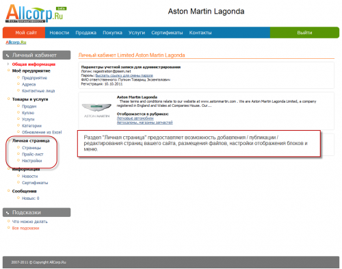Click the Регистрация: 10.10.2011 text
Viewport: 342px width, 269px height.
102,84
